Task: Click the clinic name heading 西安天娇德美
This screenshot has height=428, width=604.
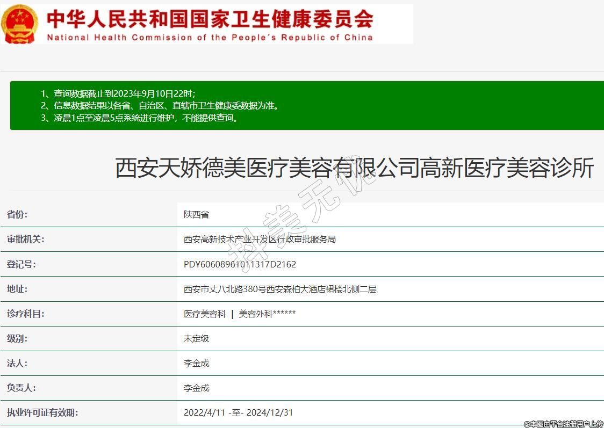Action: tap(354, 168)
